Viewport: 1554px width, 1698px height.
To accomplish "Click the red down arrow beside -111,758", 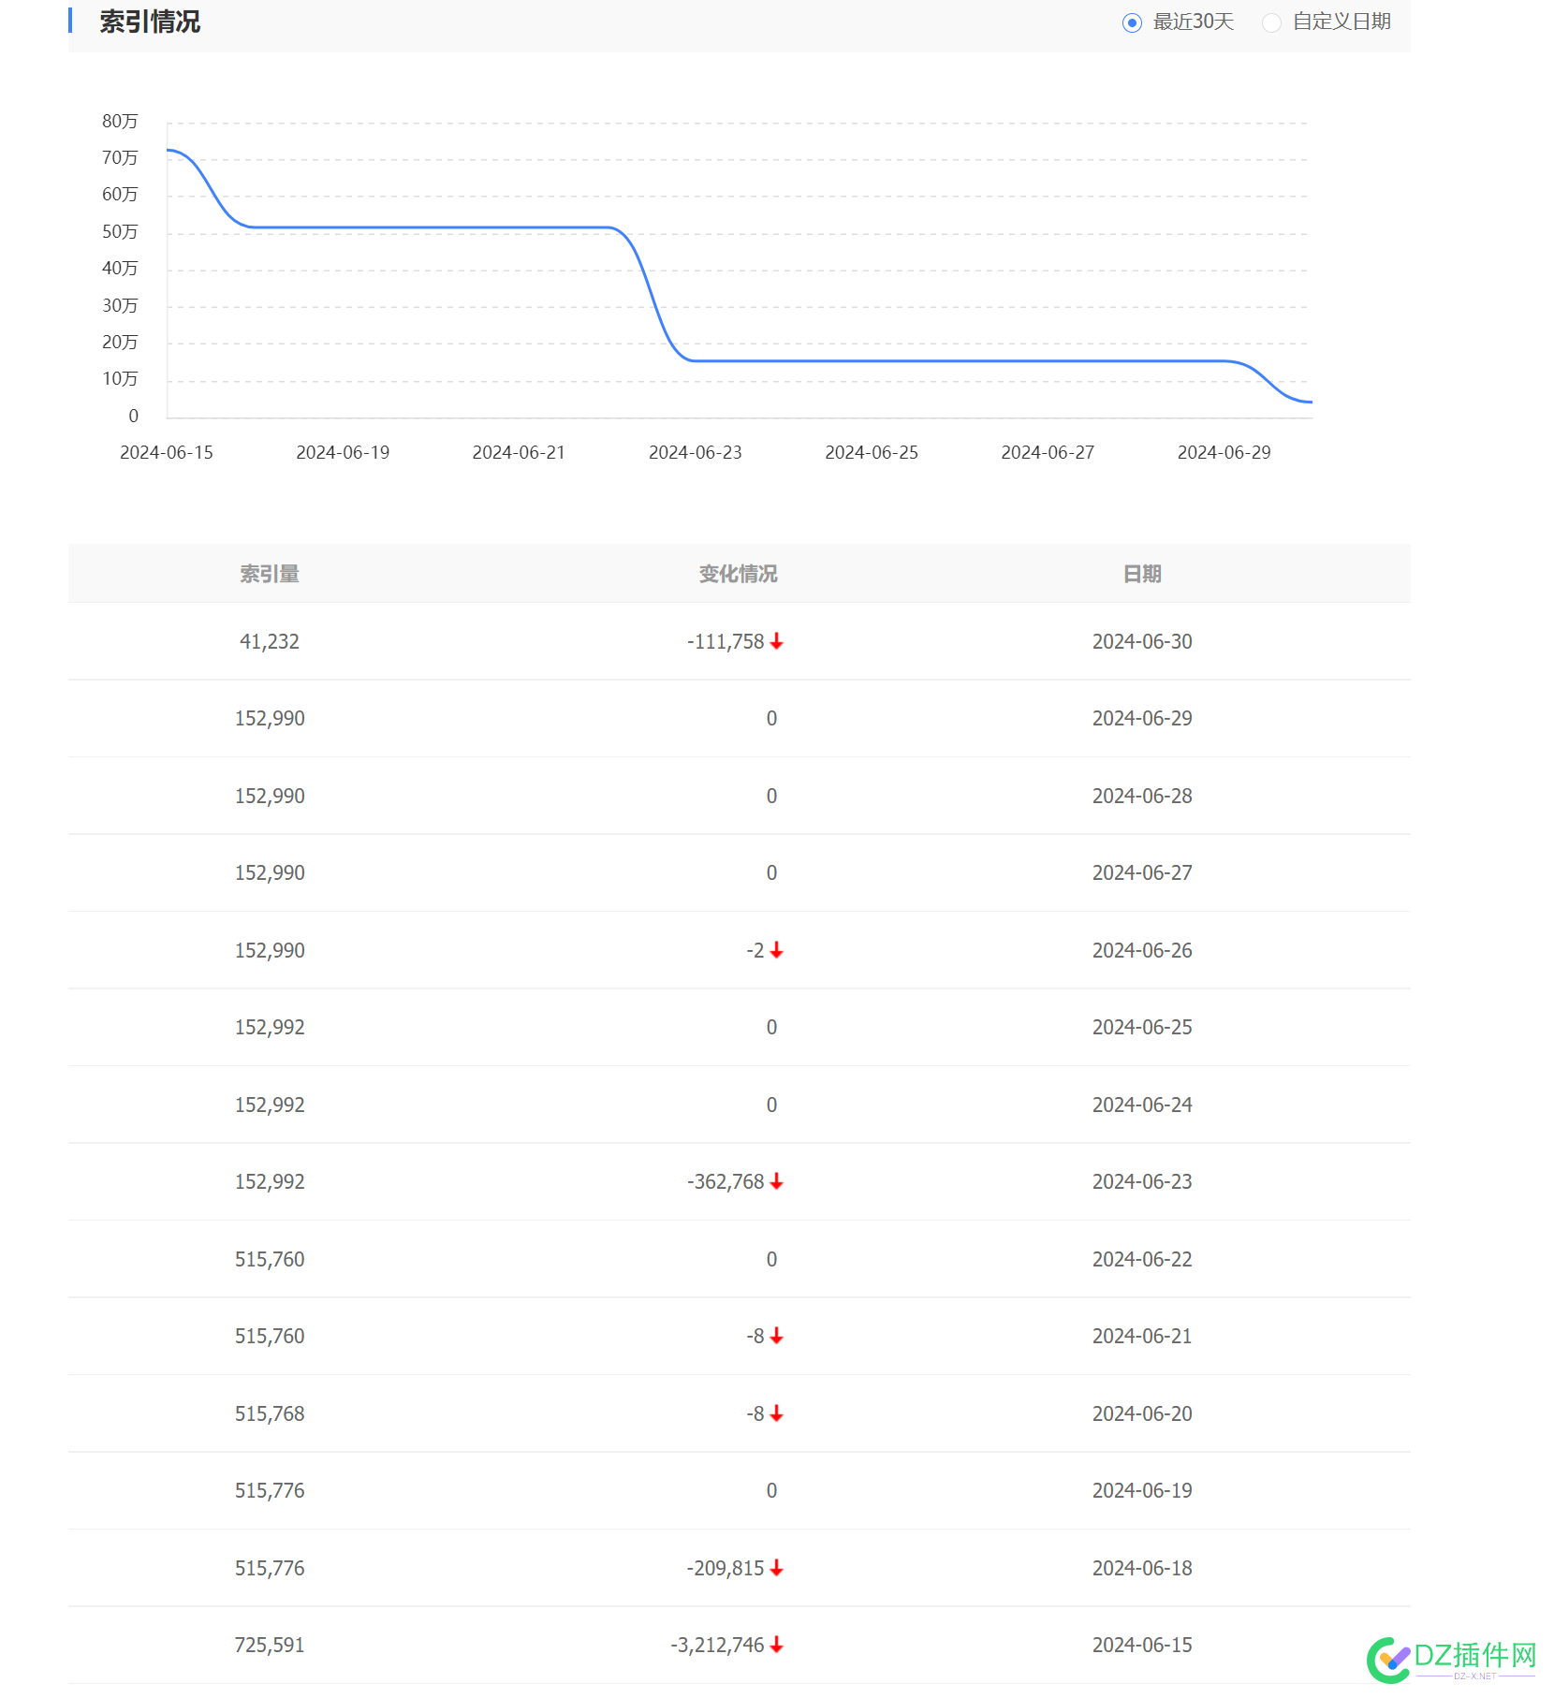I will (x=776, y=641).
